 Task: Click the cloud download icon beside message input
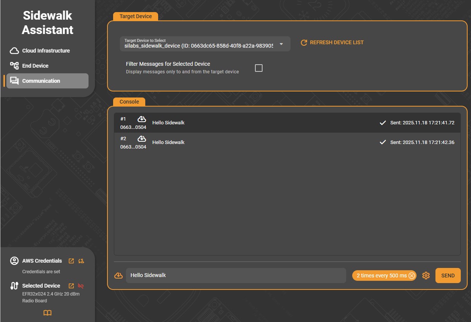118,276
